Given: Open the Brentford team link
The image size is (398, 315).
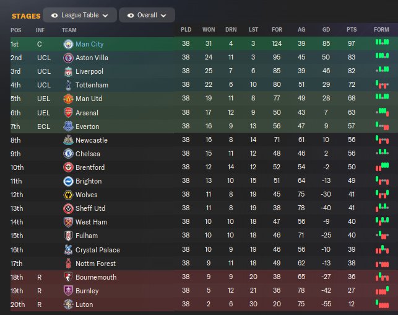Looking at the screenshot, I should tap(90, 167).
